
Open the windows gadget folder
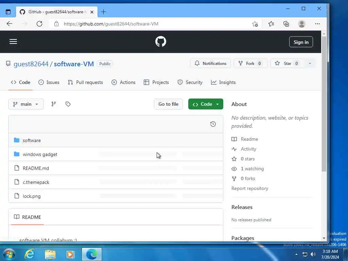point(40,155)
